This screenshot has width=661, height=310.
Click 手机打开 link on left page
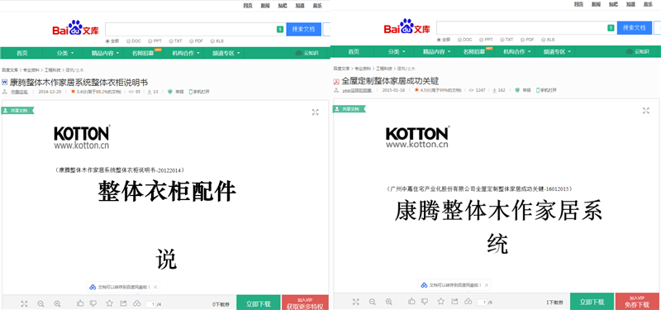199,92
